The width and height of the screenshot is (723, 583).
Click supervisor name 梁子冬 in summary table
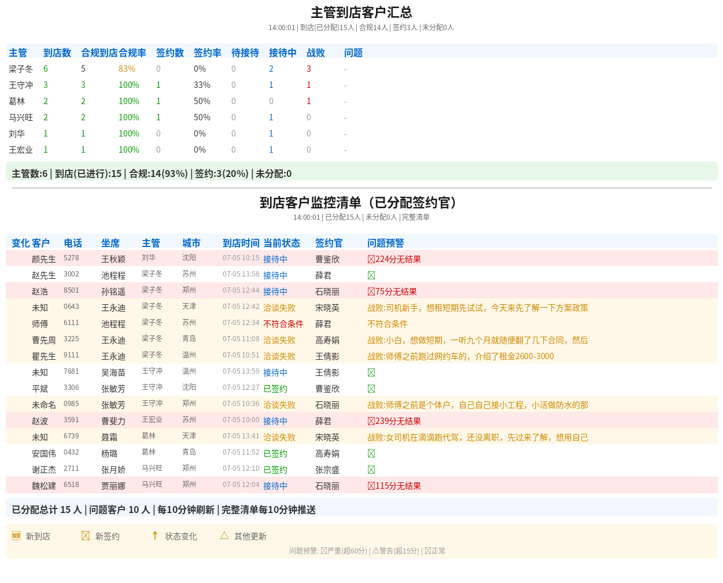point(21,69)
